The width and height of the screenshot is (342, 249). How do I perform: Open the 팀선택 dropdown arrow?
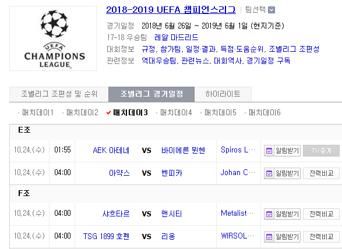click(x=272, y=10)
